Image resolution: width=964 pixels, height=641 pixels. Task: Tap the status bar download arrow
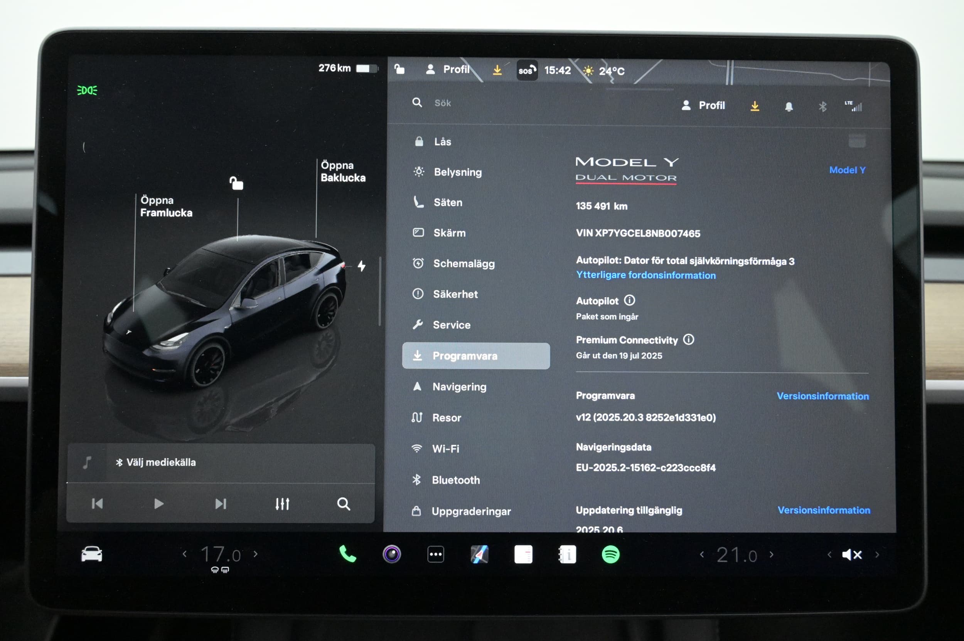click(x=497, y=70)
